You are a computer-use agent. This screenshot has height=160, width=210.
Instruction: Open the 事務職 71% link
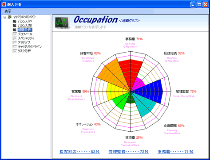pyautogui.click(x=175, y=152)
